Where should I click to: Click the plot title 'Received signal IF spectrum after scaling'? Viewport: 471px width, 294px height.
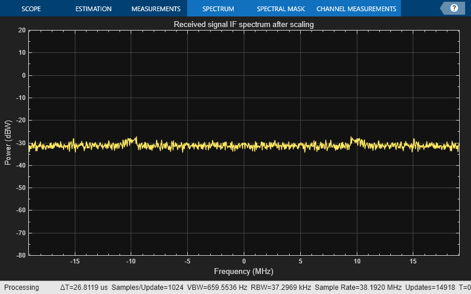click(x=244, y=24)
